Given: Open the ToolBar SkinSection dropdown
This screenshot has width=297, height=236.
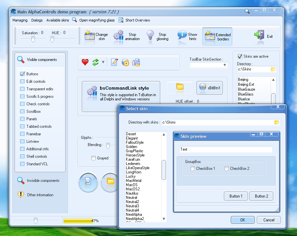Looking at the screenshot, I should pos(225,65).
